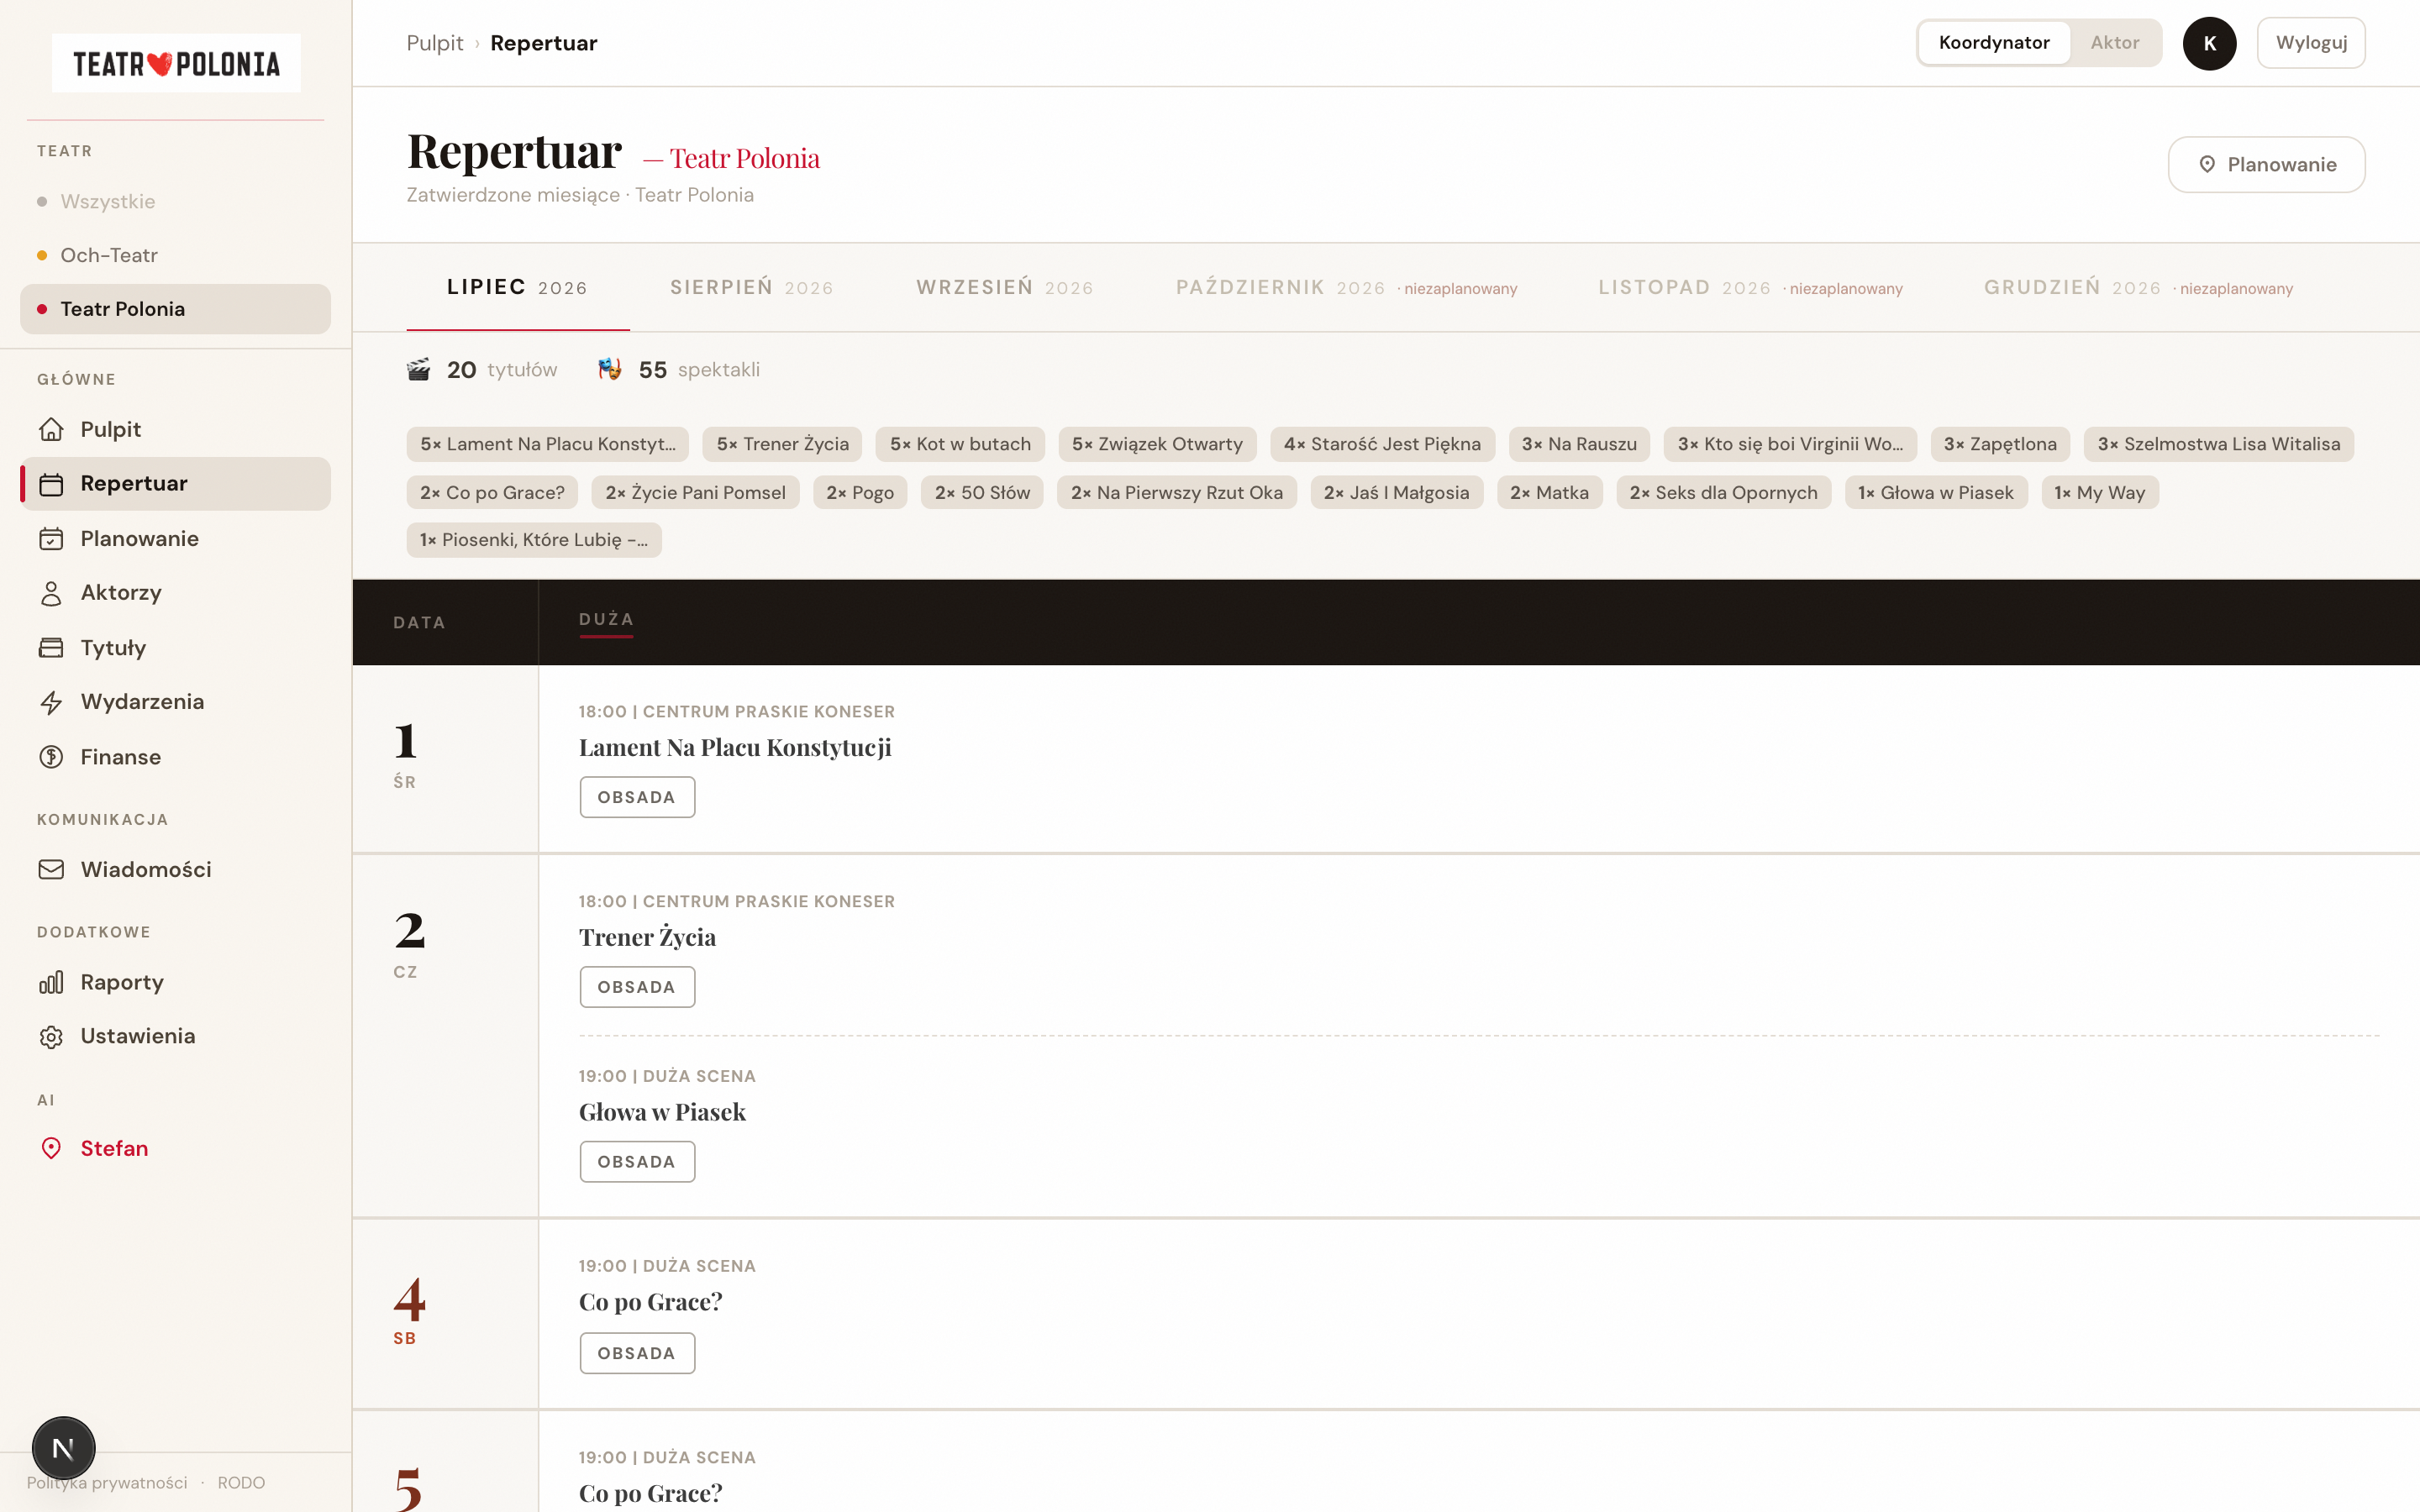The image size is (2420, 1512).
Task: Open the RODO footer link
Action: (241, 1482)
